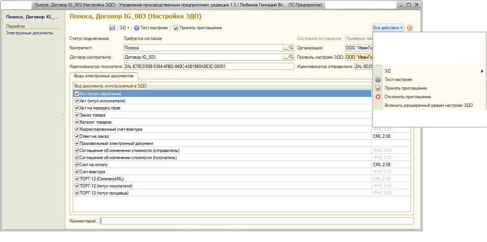This screenshot has width=487, height=242.
Task: Toggle Произвольный электронный документ checkbox
Action: tap(77, 143)
